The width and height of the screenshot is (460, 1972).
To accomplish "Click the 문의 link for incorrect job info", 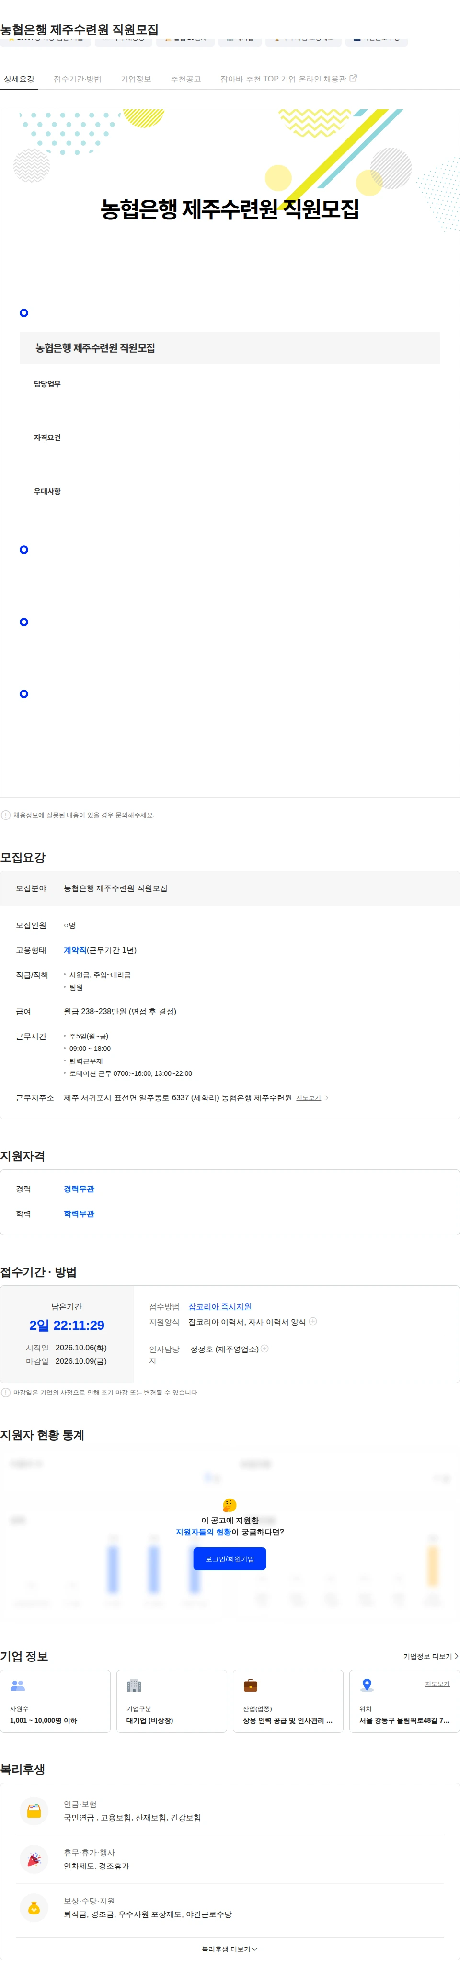I will pos(121,815).
